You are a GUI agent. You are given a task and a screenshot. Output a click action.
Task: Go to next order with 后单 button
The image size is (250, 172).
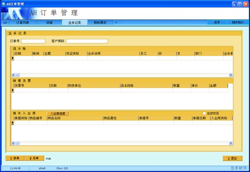point(34,158)
